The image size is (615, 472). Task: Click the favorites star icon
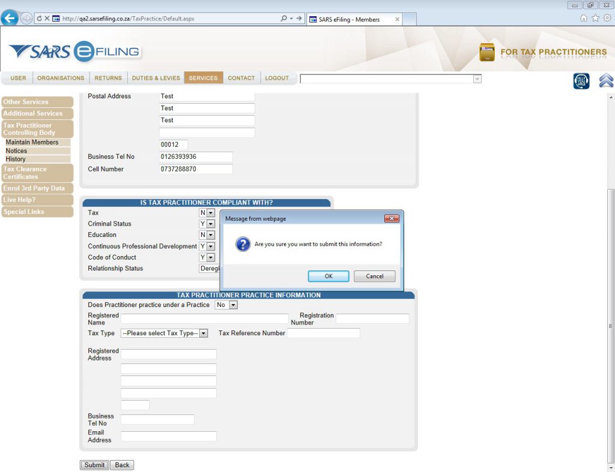coord(595,19)
